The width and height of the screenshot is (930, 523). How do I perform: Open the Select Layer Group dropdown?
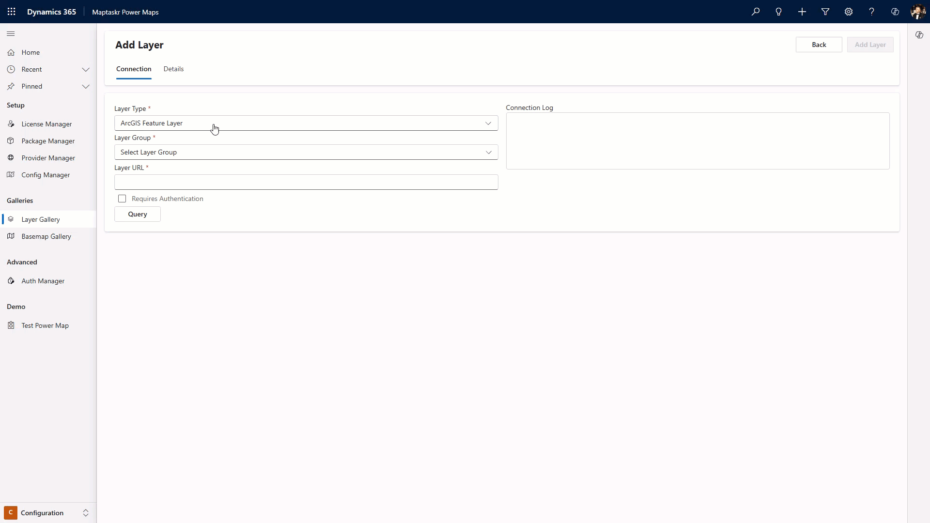click(x=488, y=152)
